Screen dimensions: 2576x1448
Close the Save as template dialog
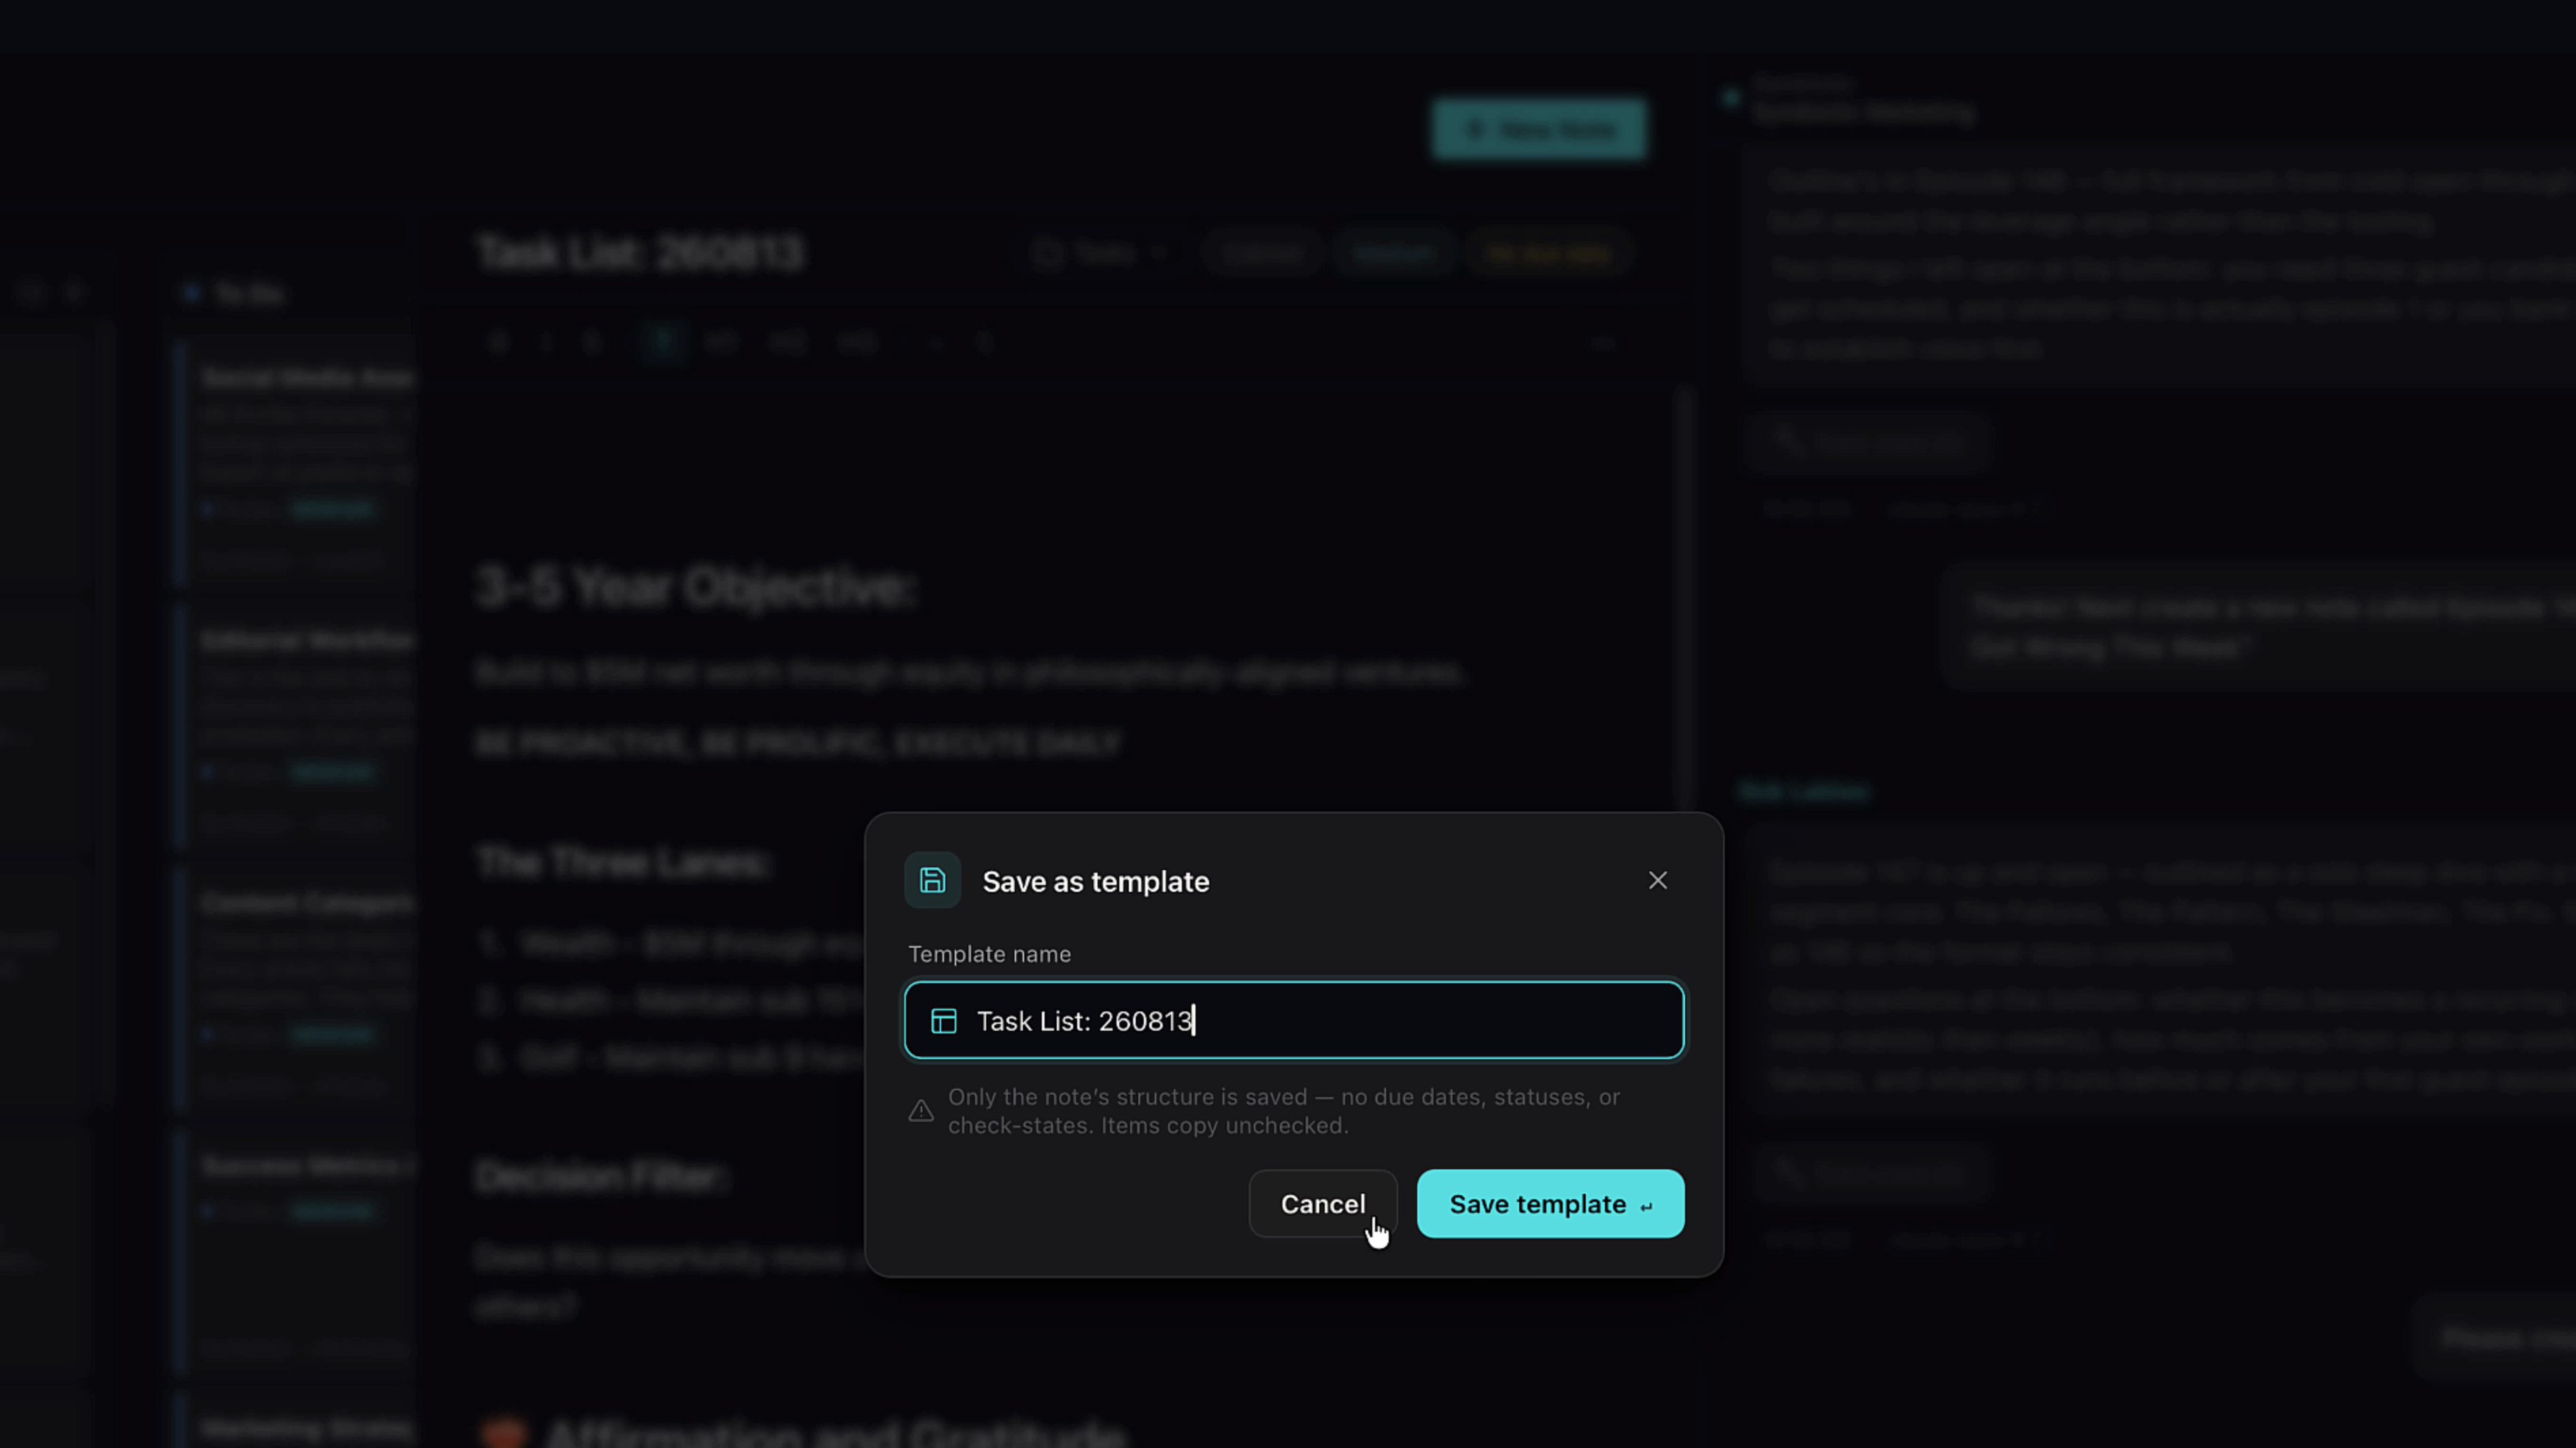coord(1658,880)
